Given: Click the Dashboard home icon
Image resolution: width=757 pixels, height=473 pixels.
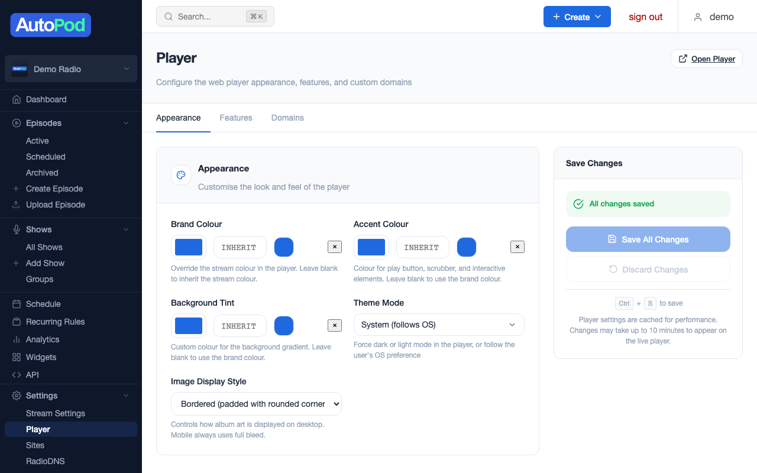Looking at the screenshot, I should [x=17, y=99].
